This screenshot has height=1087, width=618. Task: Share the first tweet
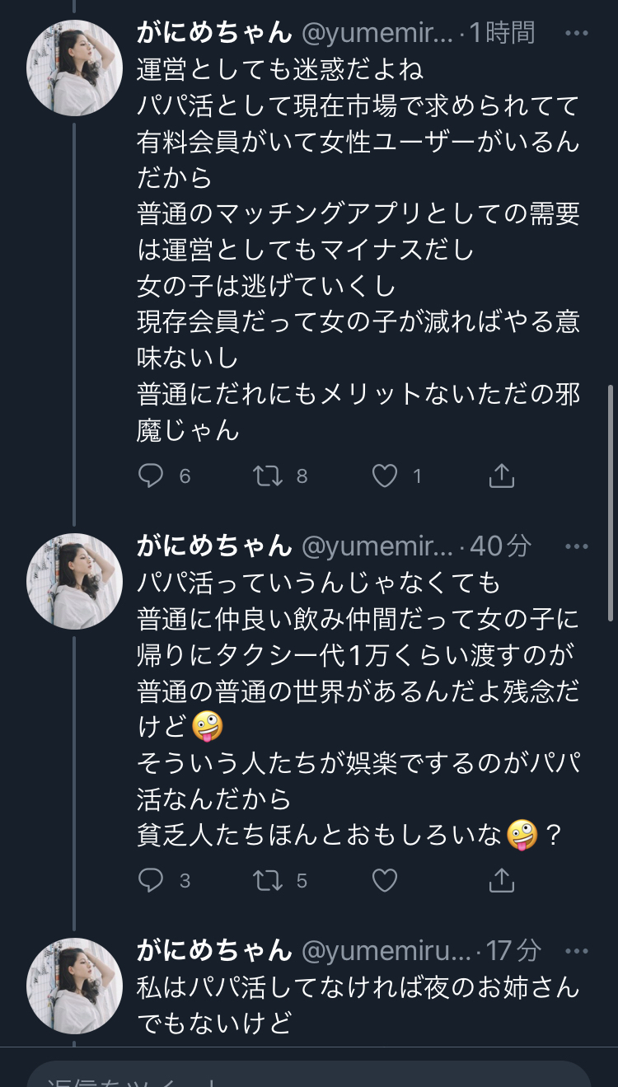(x=502, y=476)
